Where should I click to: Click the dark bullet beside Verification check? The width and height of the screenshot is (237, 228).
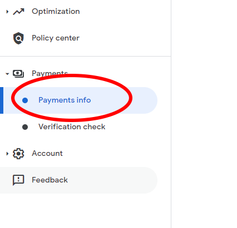[25, 127]
